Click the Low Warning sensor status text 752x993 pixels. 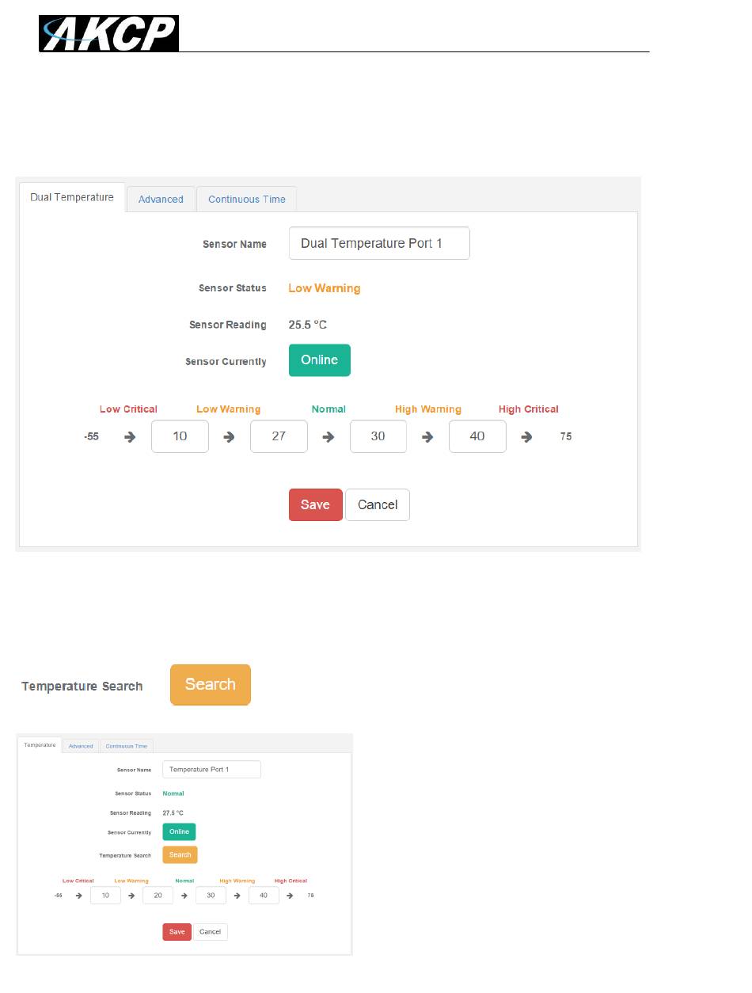point(325,288)
